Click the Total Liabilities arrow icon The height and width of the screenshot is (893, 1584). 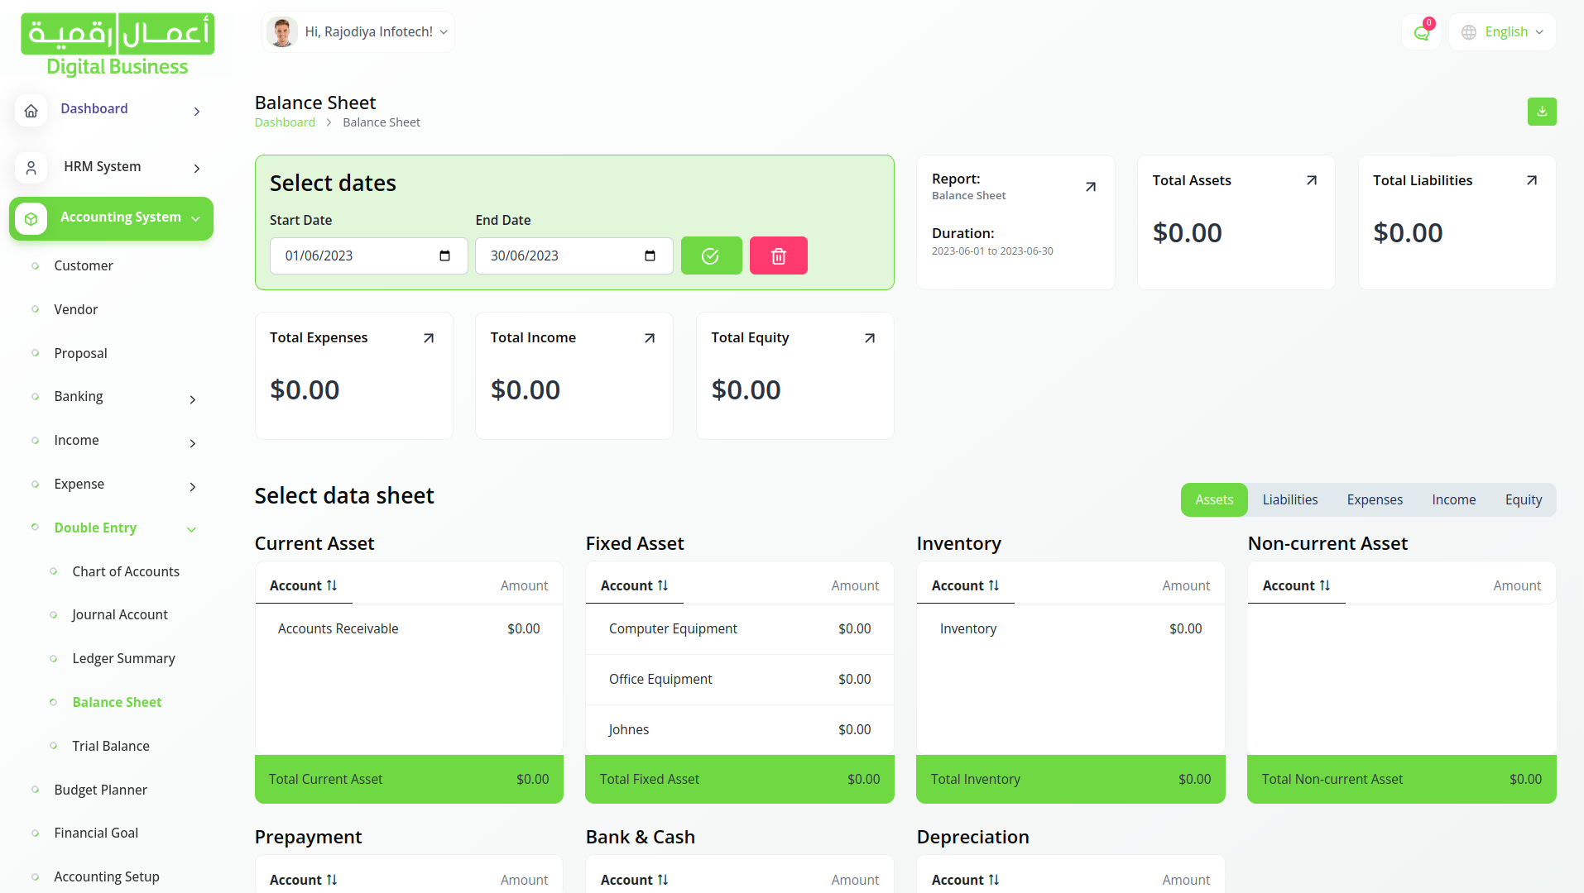coord(1531,180)
